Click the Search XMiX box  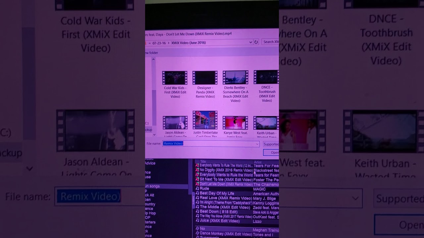[271, 42]
